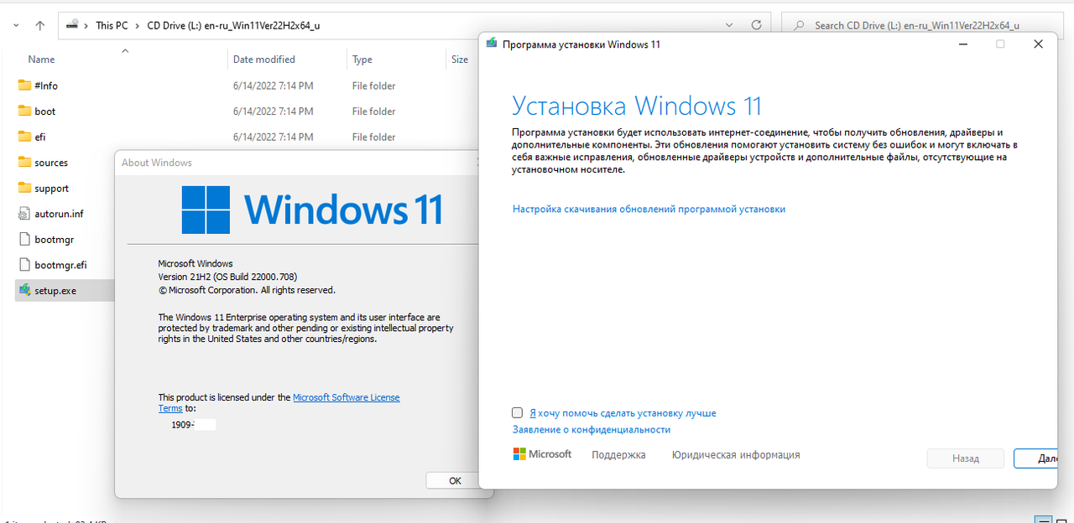This screenshot has width=1074, height=523.
Task: Click the #Info folder date 6/14/2022 7:14 PM
Action: click(x=274, y=85)
